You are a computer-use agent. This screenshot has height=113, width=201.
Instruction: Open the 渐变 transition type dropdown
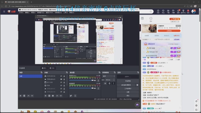coord(109,76)
